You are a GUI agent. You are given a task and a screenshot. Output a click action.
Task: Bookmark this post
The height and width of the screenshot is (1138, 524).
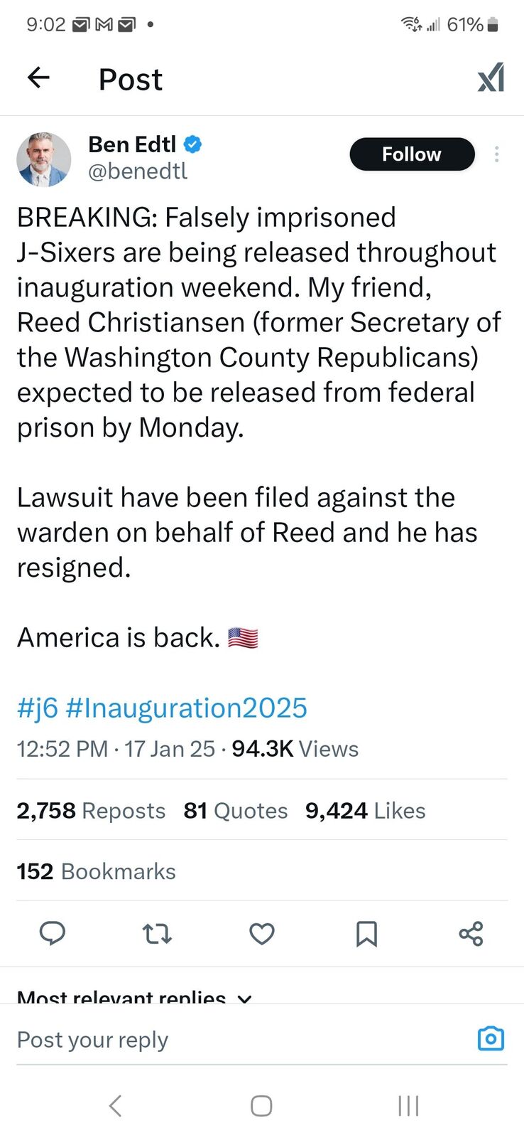tap(366, 933)
